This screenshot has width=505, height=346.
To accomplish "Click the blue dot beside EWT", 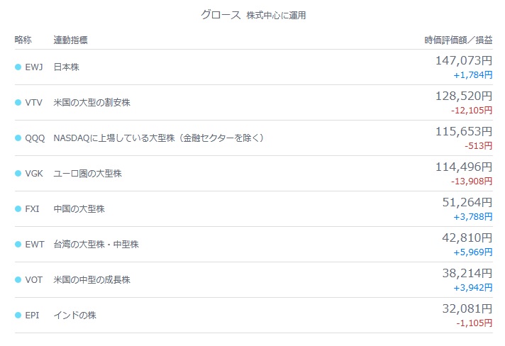I will (x=18, y=245).
